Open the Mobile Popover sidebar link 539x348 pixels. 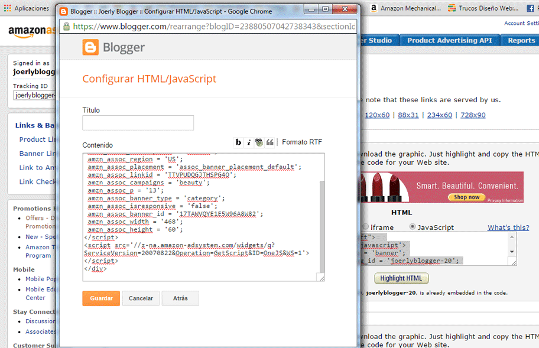click(40, 279)
